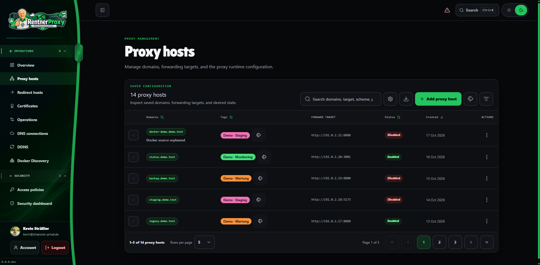Collapse the sidebar with the panel icon
The width and height of the screenshot is (540, 265).
click(102, 10)
